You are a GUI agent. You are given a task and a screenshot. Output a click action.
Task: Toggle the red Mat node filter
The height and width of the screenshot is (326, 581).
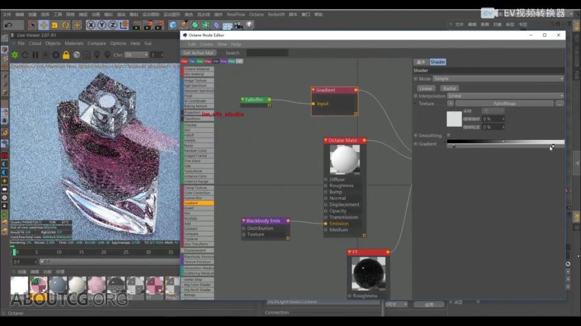(185, 61)
